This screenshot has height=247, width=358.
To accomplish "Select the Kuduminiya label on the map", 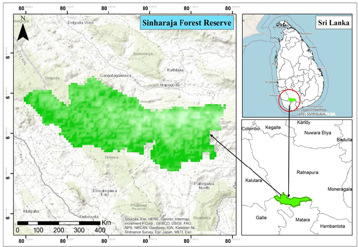I will pos(143,54).
